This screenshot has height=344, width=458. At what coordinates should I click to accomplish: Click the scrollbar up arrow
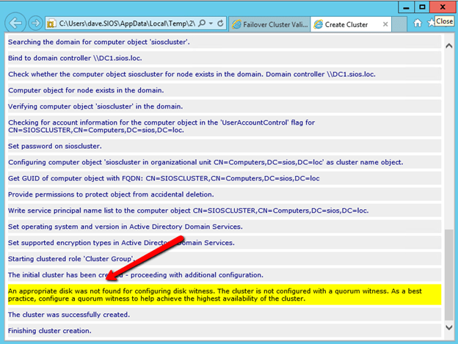pyautogui.click(x=448, y=45)
